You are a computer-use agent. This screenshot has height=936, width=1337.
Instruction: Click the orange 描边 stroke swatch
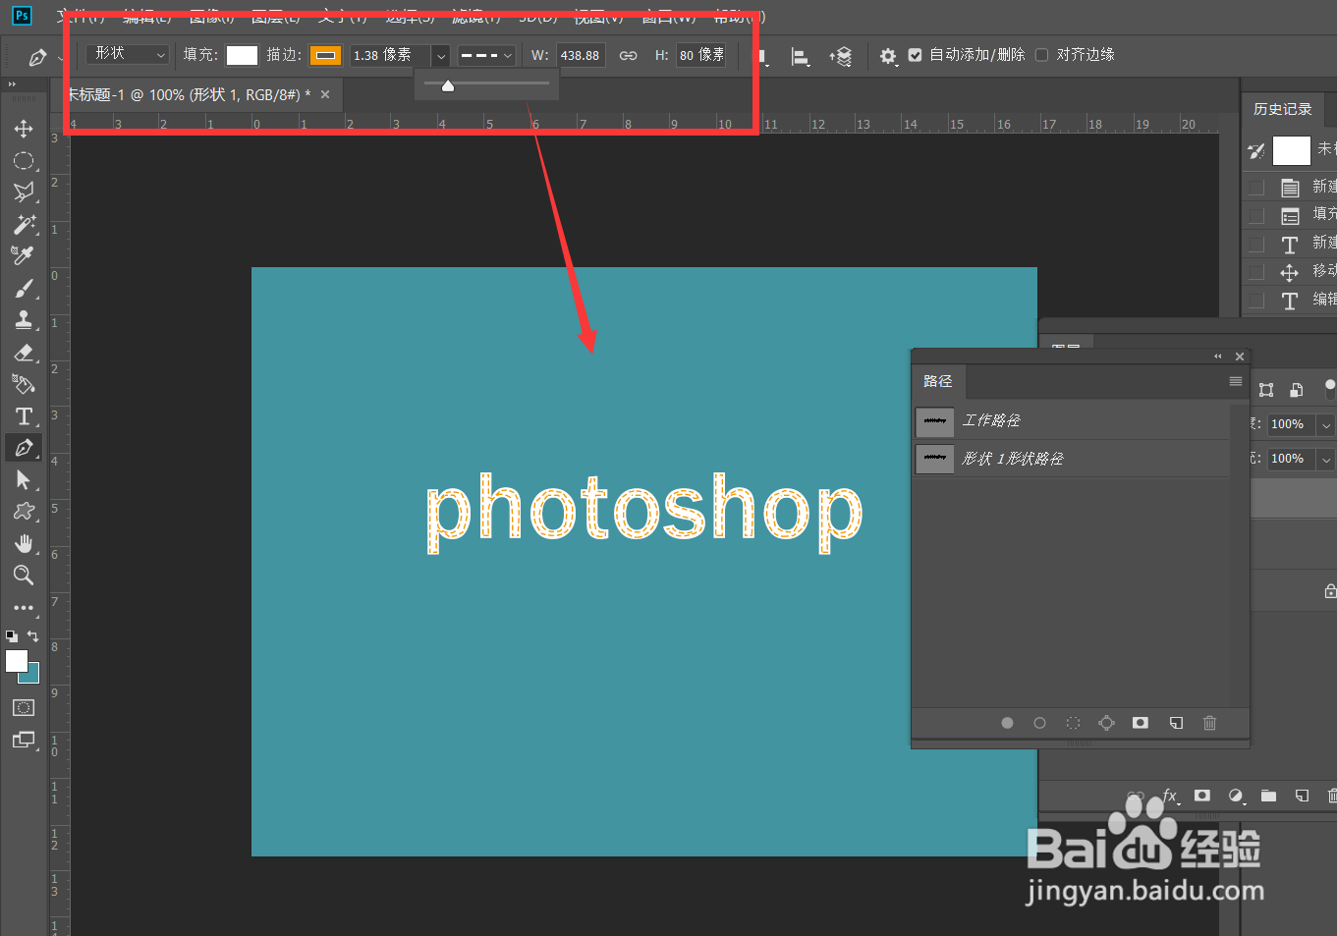point(326,56)
